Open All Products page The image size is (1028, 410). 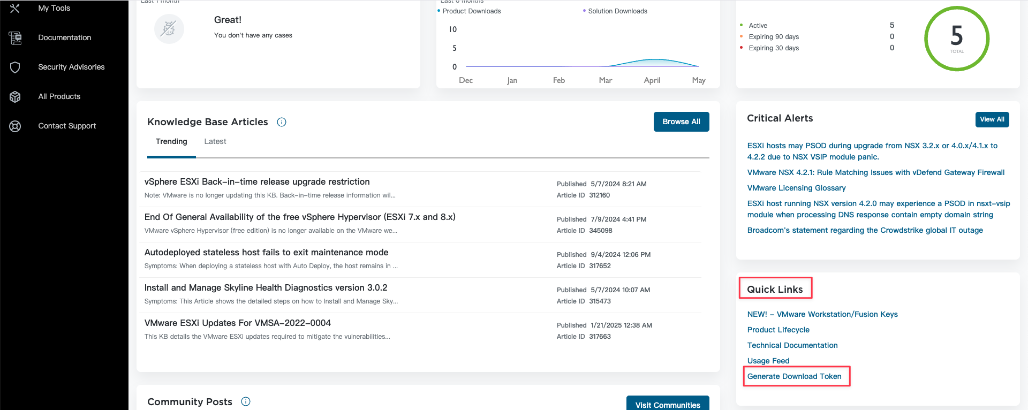click(59, 96)
